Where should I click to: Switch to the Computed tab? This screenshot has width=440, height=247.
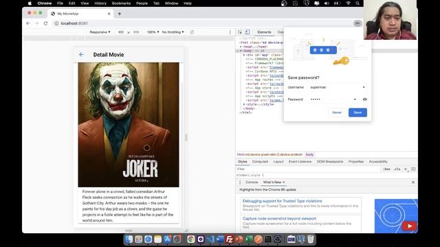260,162
